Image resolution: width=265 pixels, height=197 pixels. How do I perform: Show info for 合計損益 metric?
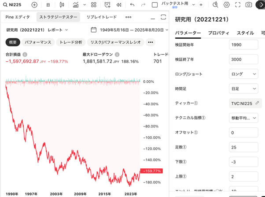click(25, 55)
